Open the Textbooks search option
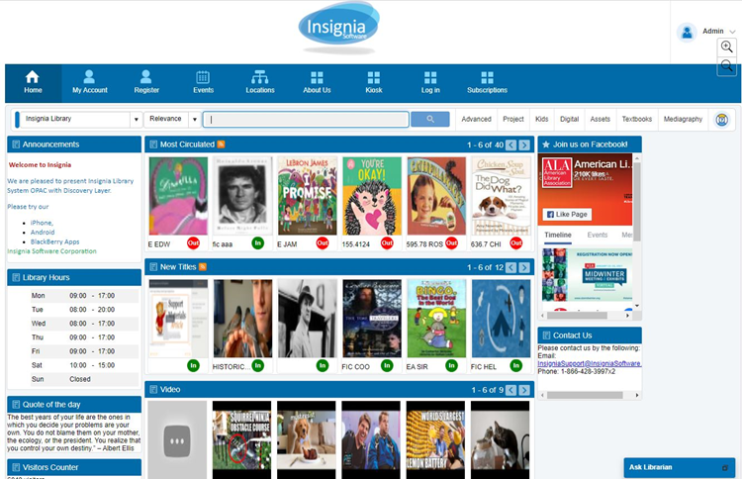This screenshot has height=479, width=742. point(636,119)
